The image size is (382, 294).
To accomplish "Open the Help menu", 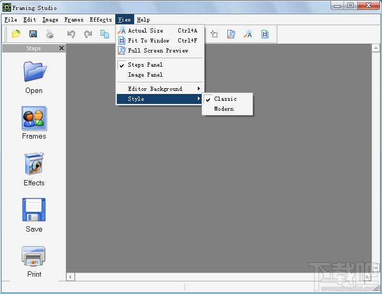I will [143, 20].
